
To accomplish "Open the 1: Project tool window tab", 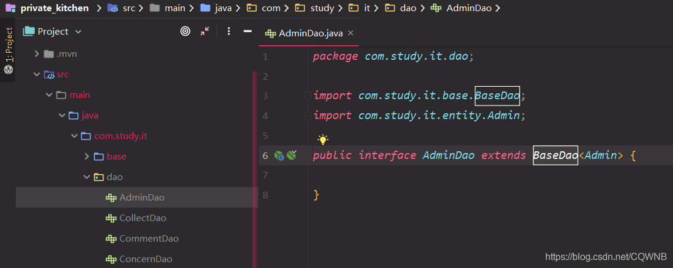I will tap(8, 45).
